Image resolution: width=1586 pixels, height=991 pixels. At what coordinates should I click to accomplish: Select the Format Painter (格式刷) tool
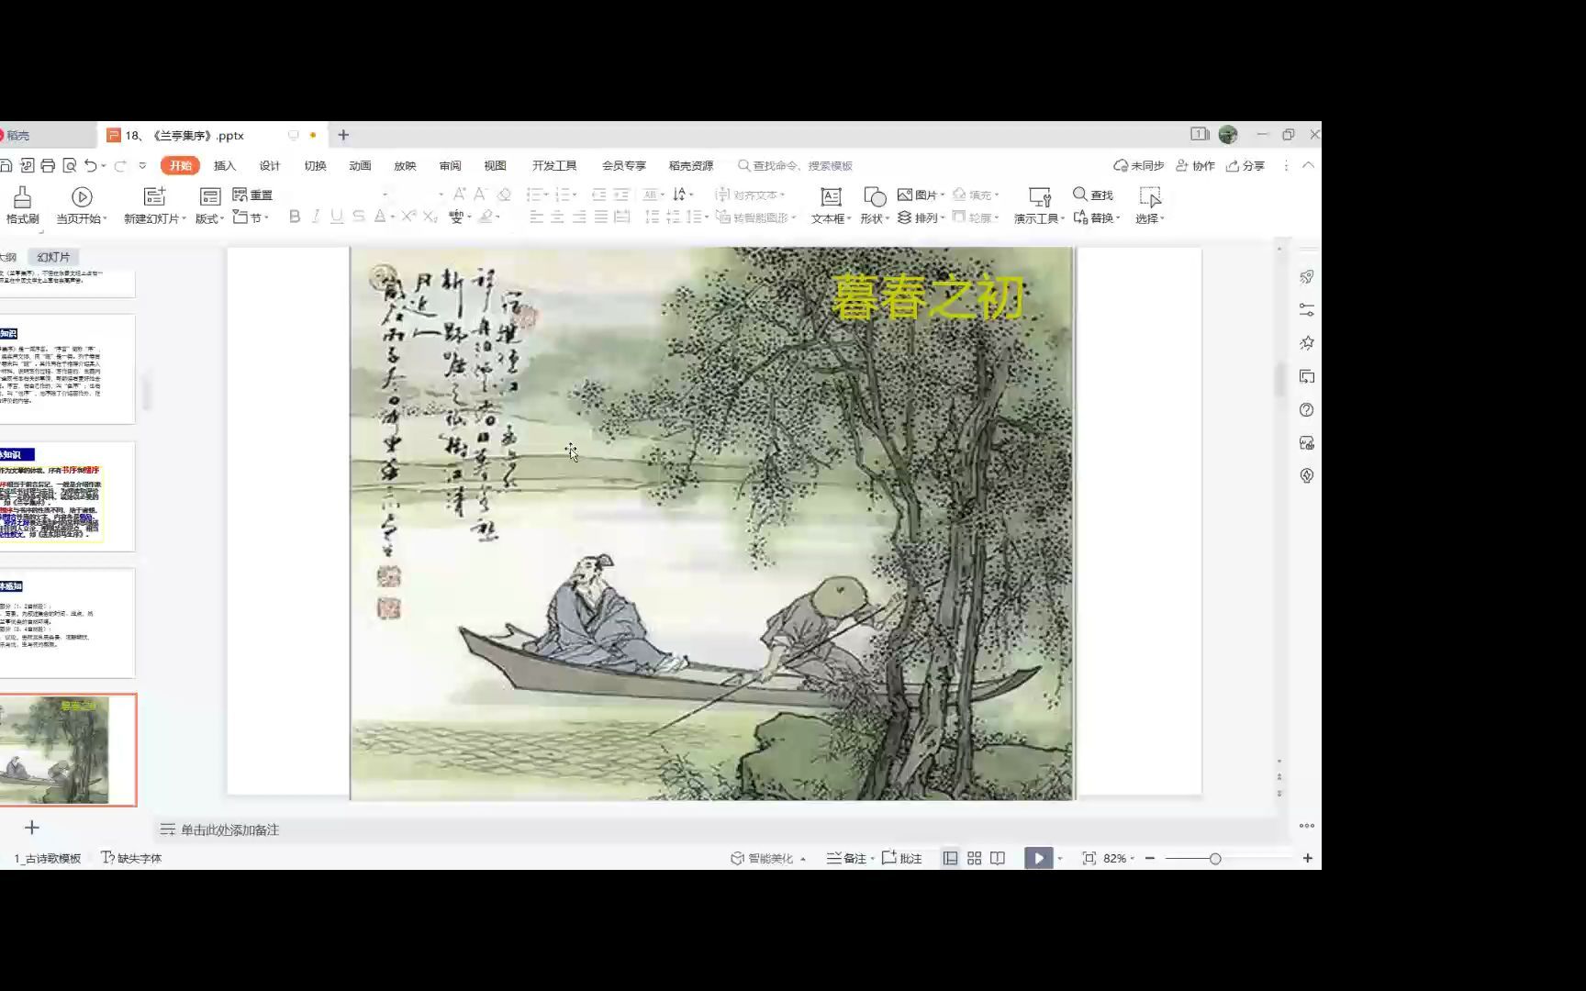tap(22, 205)
